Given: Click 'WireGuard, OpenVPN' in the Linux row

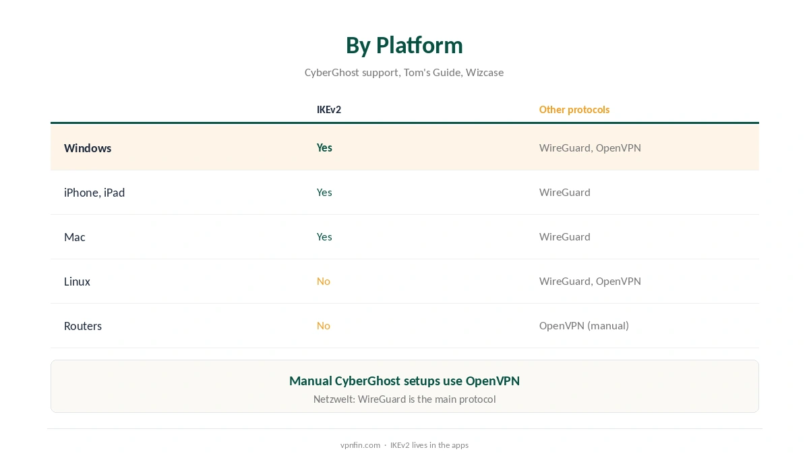Looking at the screenshot, I should [x=590, y=281].
